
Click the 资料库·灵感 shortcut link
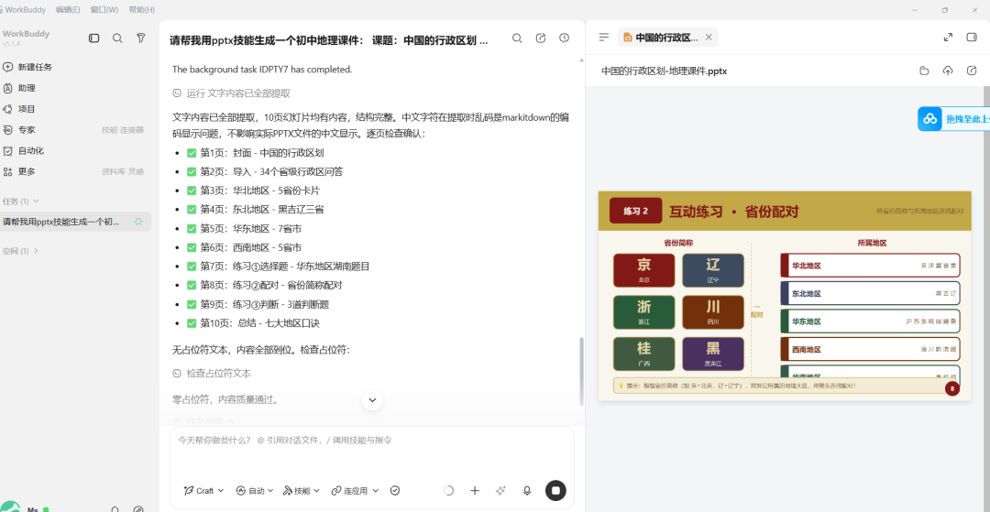click(x=123, y=171)
